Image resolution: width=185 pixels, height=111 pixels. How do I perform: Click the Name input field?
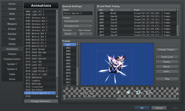[78, 13]
